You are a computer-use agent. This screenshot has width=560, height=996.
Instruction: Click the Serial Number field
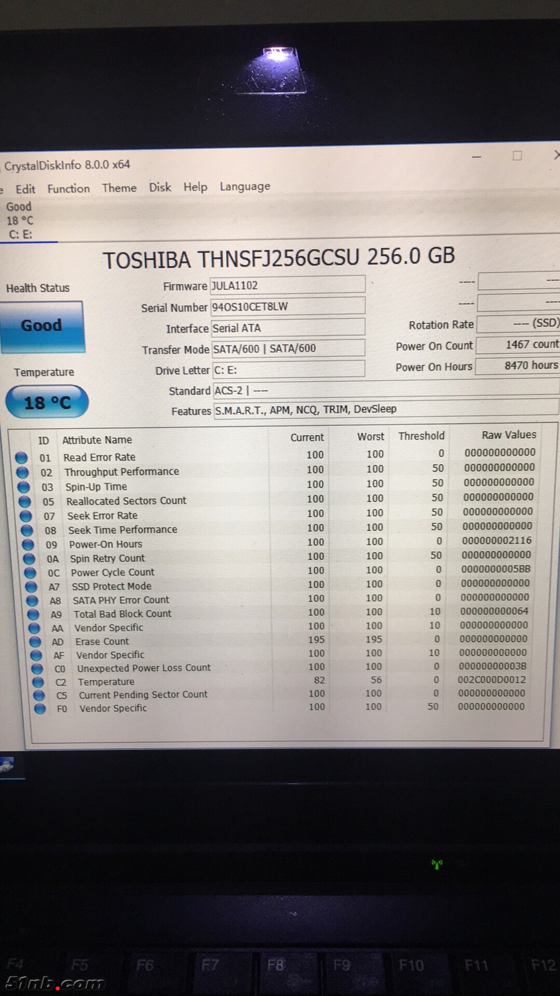[288, 306]
